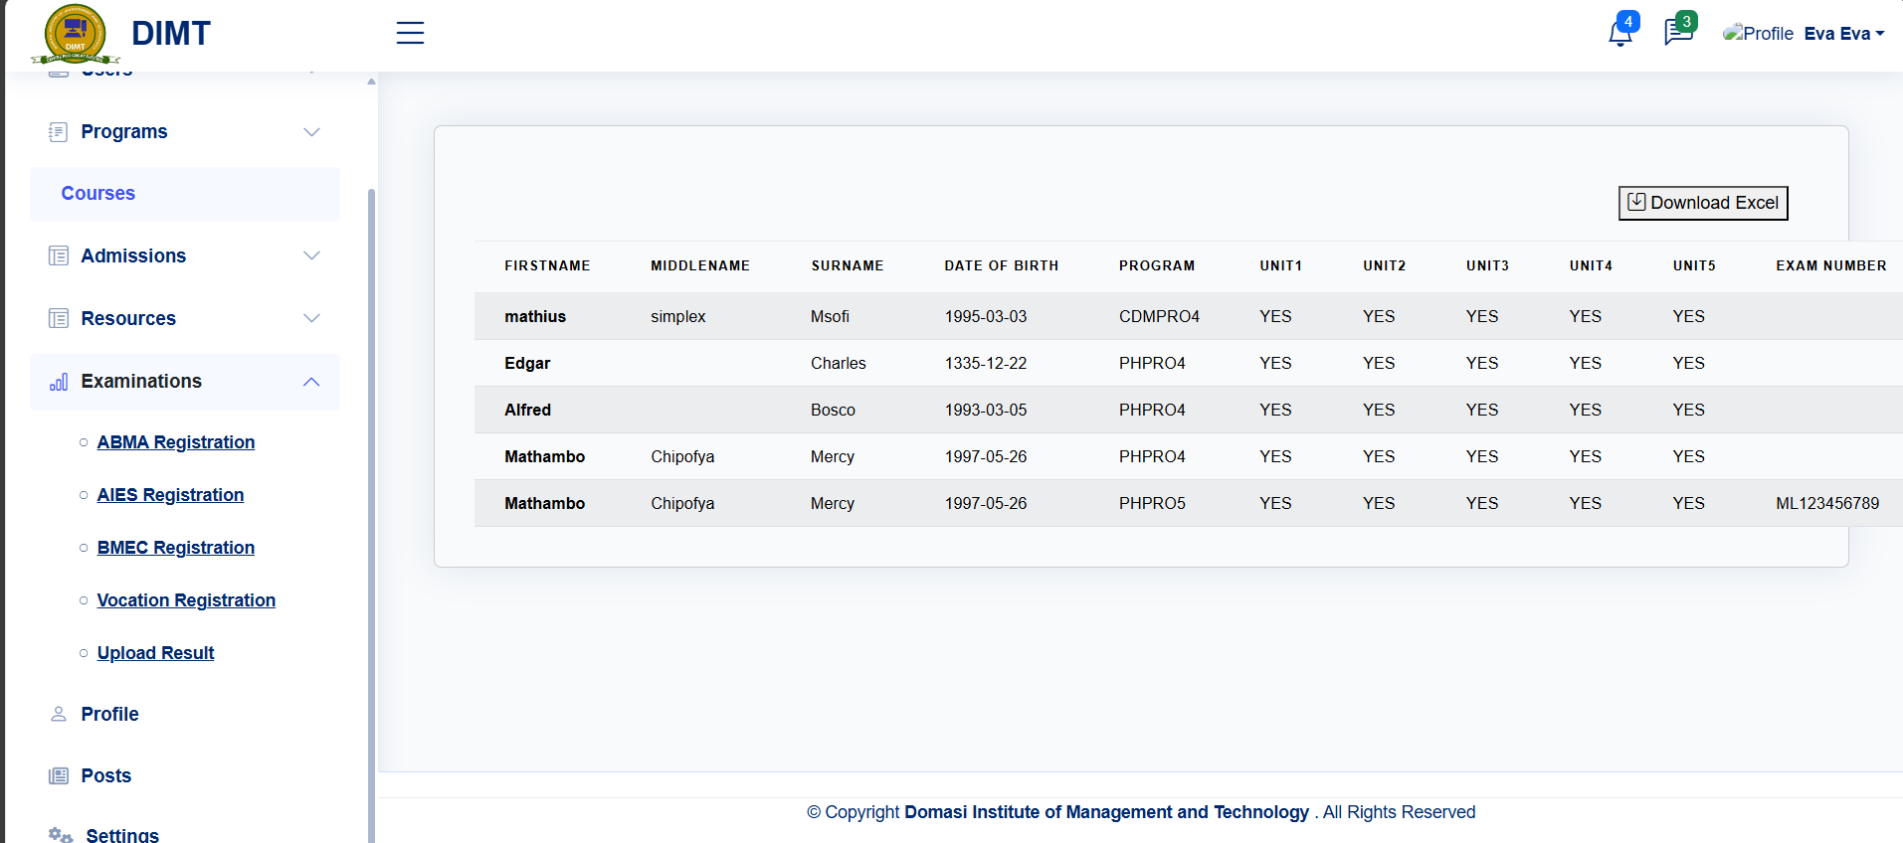Click Domasi Institute of Management and Technology footer text

(1106, 812)
